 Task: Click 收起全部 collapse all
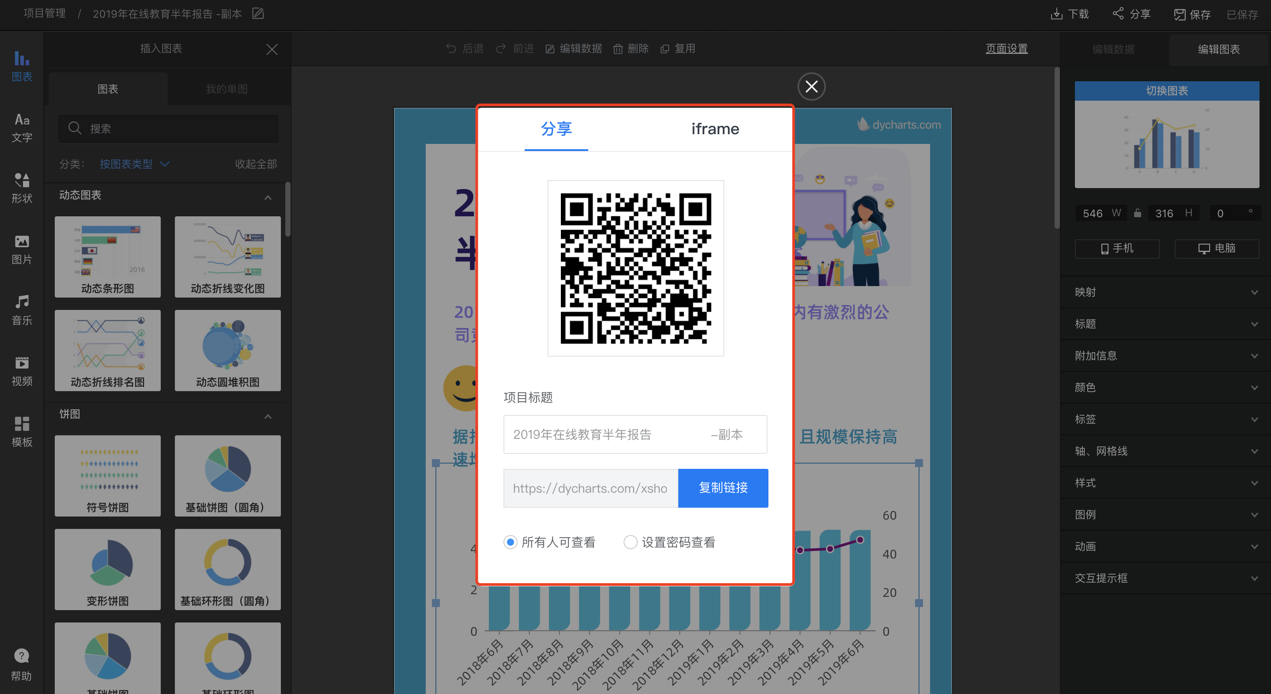256,164
